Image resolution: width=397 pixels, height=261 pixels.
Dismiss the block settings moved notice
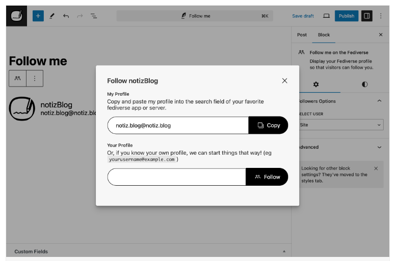pyautogui.click(x=376, y=168)
